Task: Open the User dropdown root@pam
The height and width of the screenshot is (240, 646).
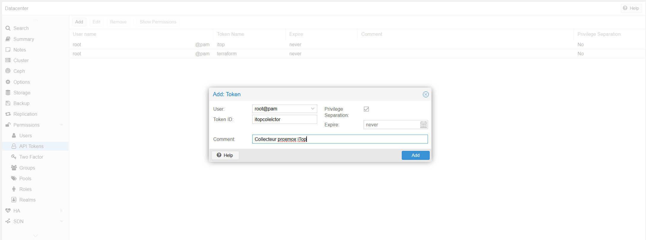Action: 284,109
